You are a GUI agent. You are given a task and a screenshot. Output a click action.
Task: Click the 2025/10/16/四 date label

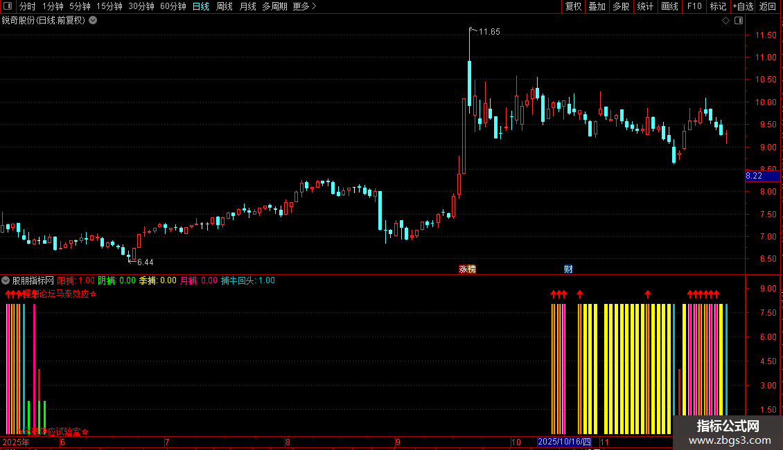564,442
